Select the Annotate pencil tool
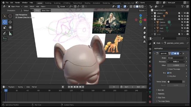The height and width of the screenshot is (107, 191). pyautogui.click(x=5, y=33)
